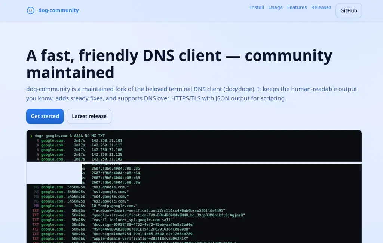Image resolution: width=383 pixels, height=243 pixels.
Task: Click the "ns4.google.com." record value
Action: point(110,196)
